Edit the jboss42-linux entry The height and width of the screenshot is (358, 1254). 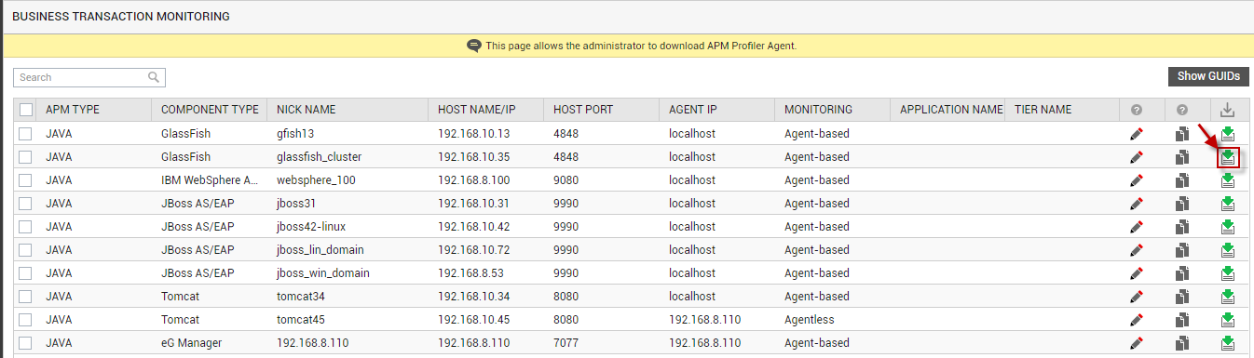coord(1136,227)
